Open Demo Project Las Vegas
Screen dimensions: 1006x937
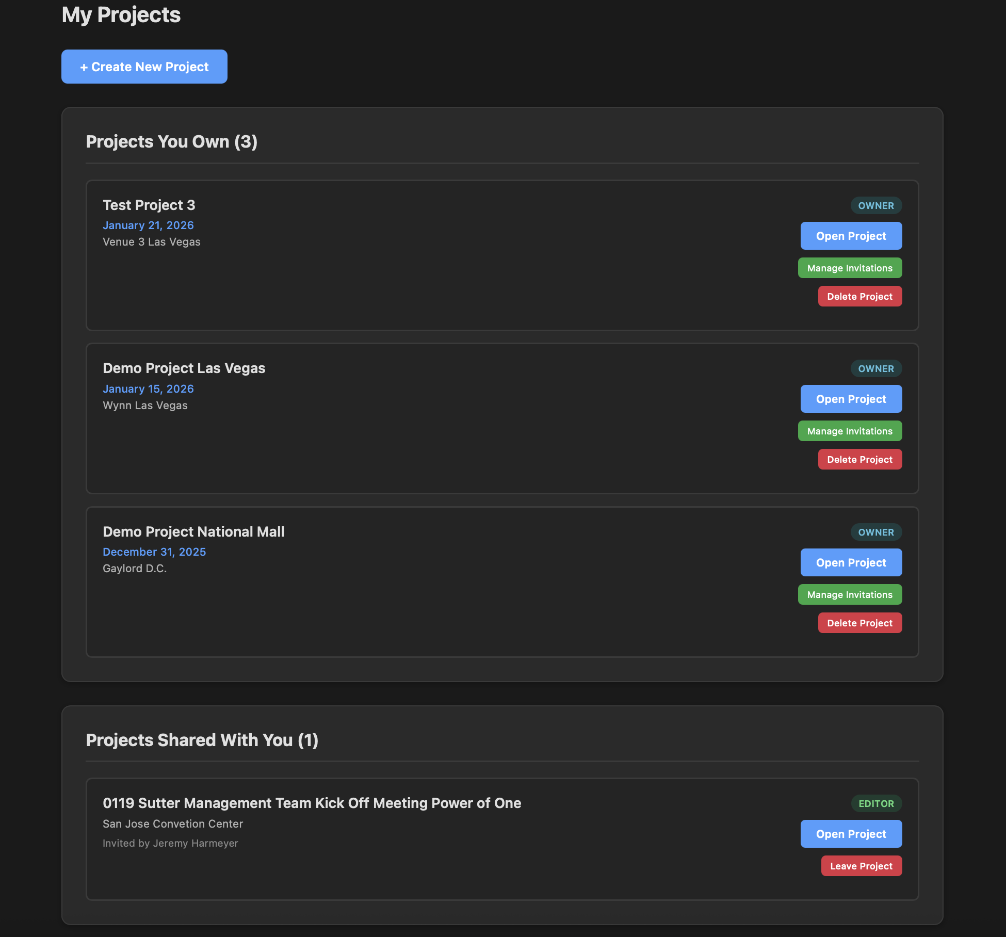pos(851,399)
